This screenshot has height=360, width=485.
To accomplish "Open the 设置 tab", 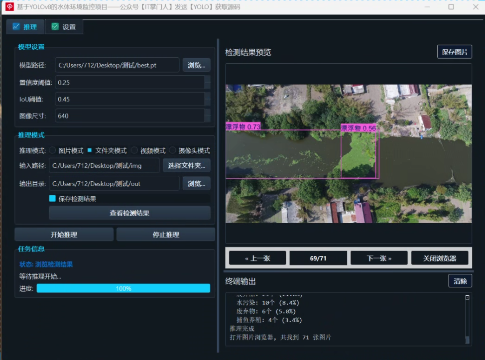I will [x=64, y=27].
